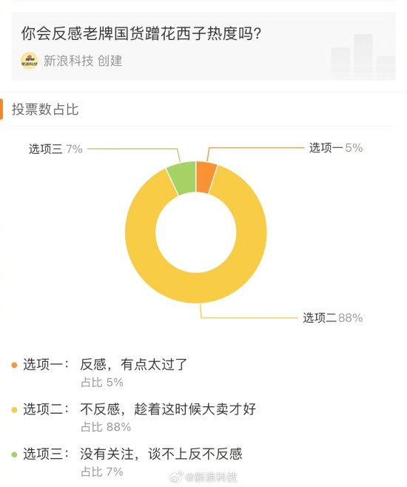The image size is (407, 487).
Task: Click the green dot beside 选项三
Action: click(14, 454)
